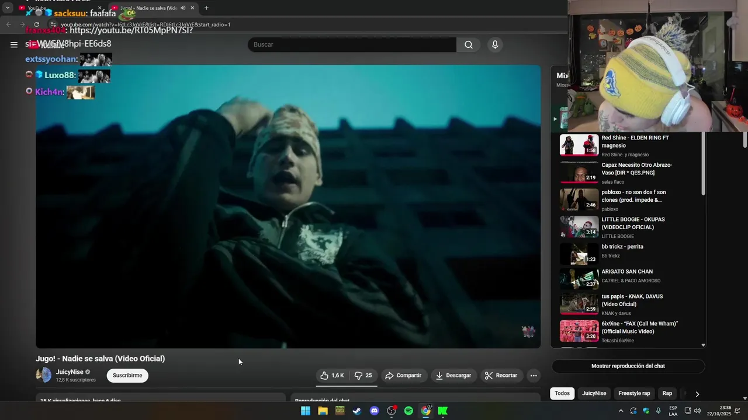Image resolution: width=748 pixels, height=420 pixels.
Task: Show hidden tray icons chevron
Action: tap(621, 411)
